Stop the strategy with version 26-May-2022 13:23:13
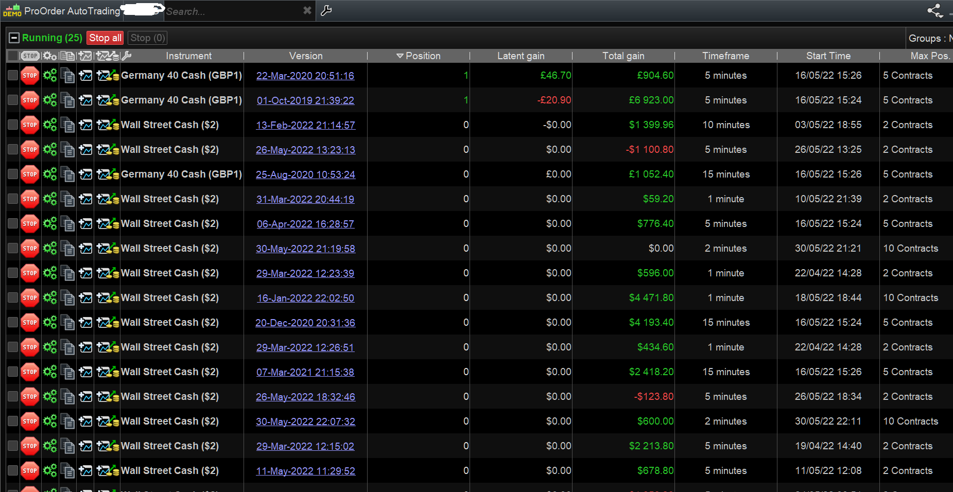 pos(30,150)
